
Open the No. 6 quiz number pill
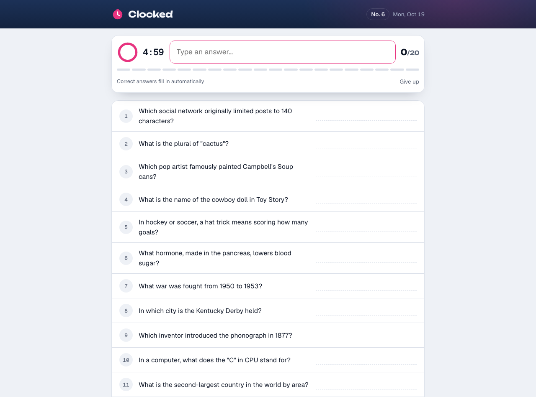378,14
